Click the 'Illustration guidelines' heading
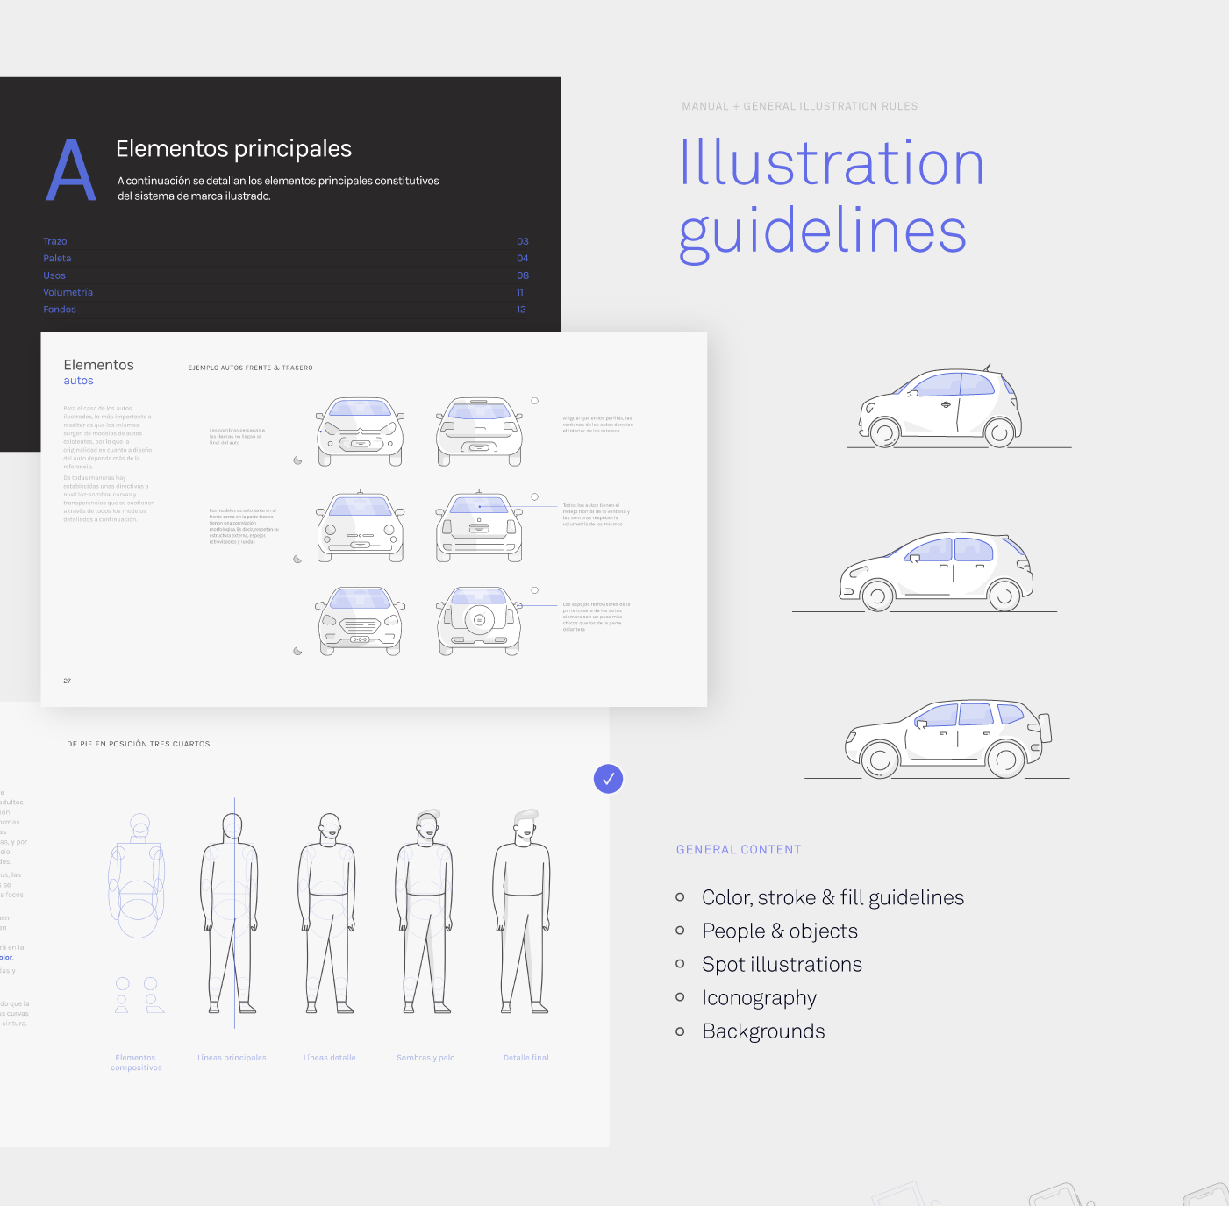The width and height of the screenshot is (1229, 1206). tap(831, 197)
